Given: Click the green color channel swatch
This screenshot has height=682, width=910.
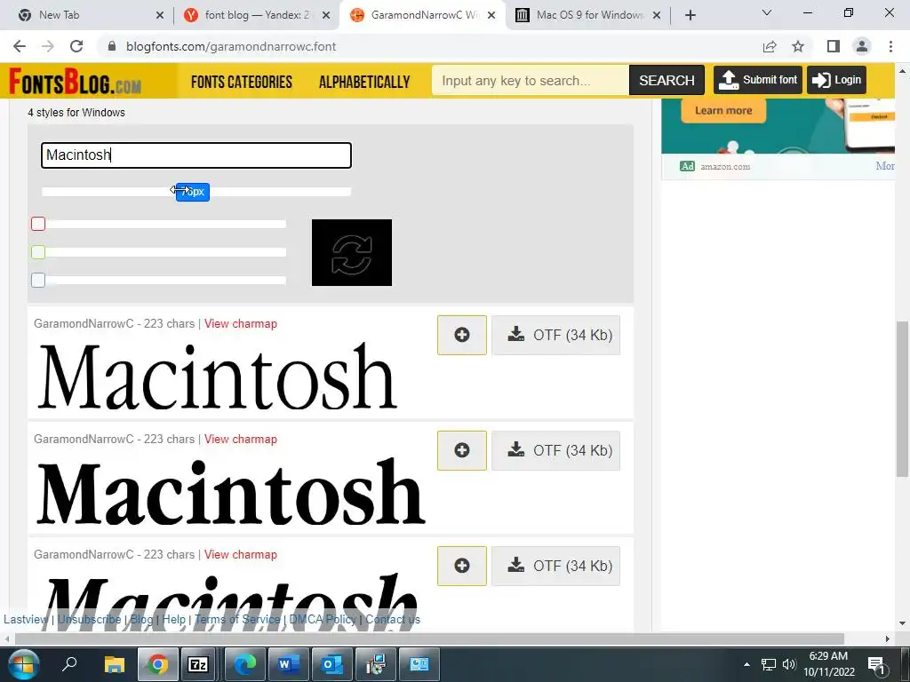Looking at the screenshot, I should pos(38,252).
